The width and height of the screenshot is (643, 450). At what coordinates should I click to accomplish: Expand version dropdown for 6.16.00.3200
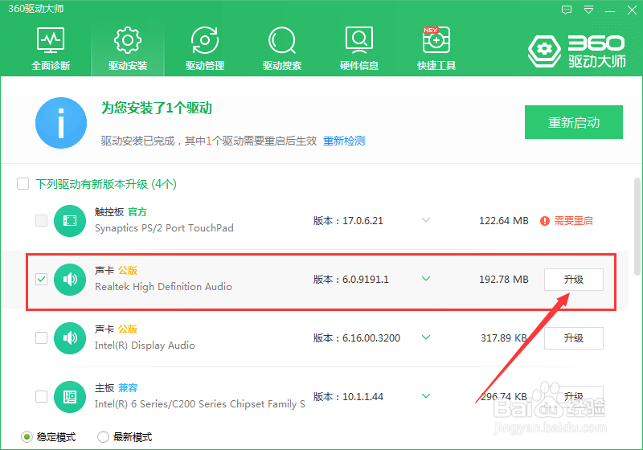pos(426,337)
